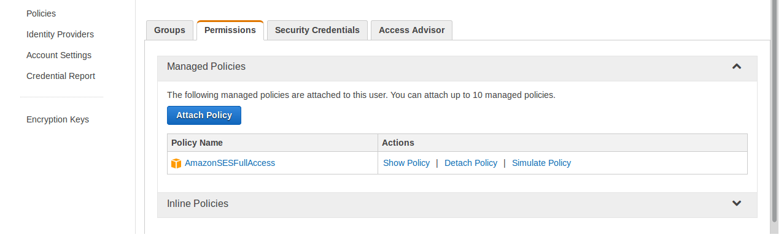
Task: Open the Security Credentials tab
Action: pos(317,30)
